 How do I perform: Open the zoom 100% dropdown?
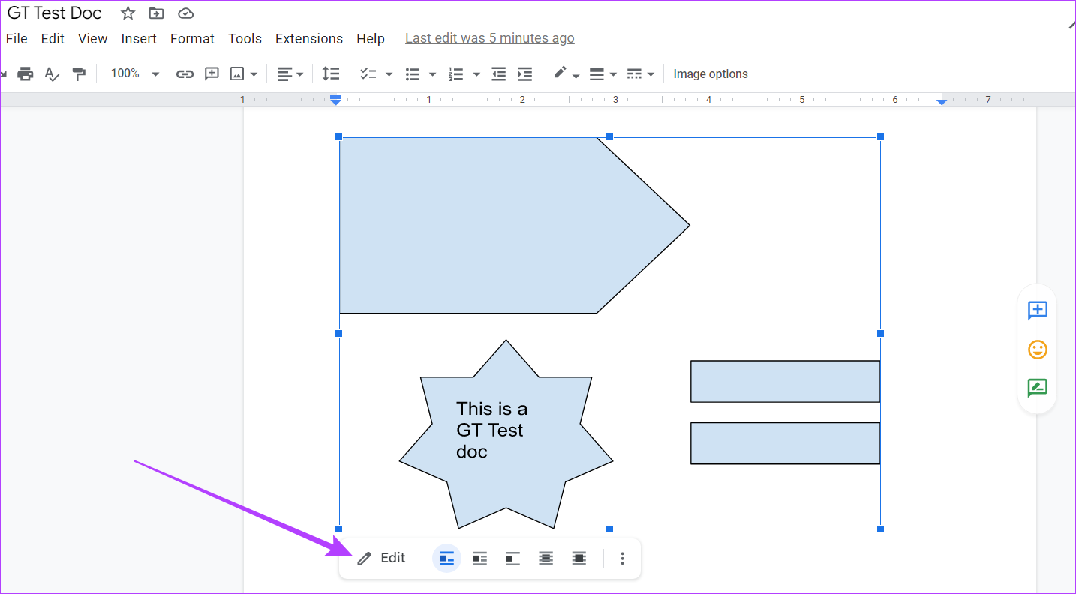[135, 73]
